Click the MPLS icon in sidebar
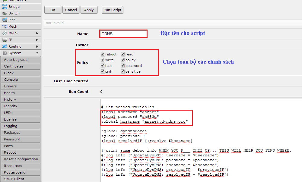This screenshot has width=302, height=182. click(x=5, y=33)
